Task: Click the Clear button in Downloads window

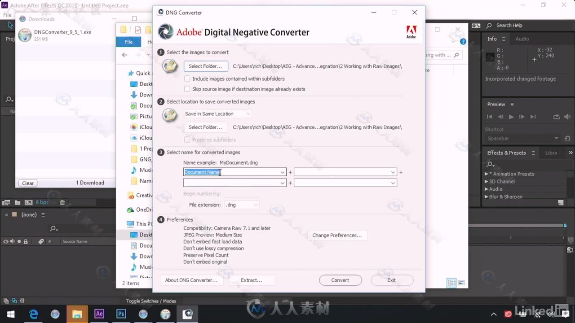Action: coord(28,183)
